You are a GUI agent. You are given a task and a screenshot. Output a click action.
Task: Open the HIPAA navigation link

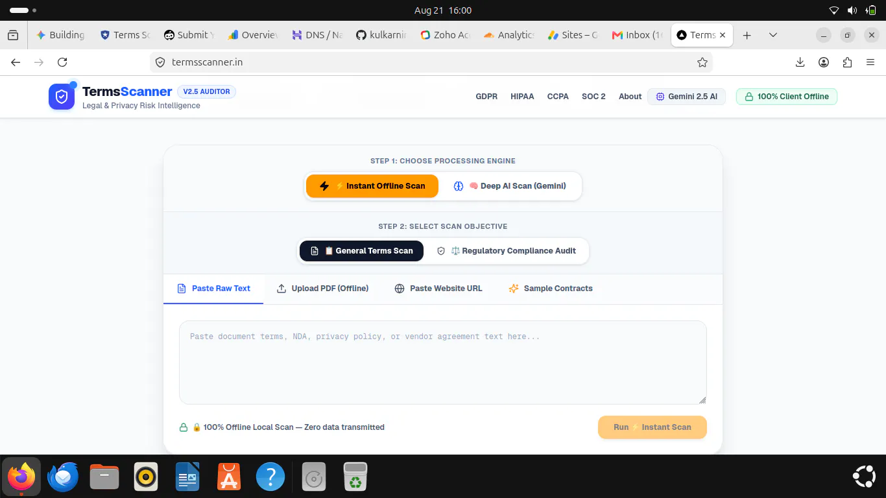click(x=522, y=97)
